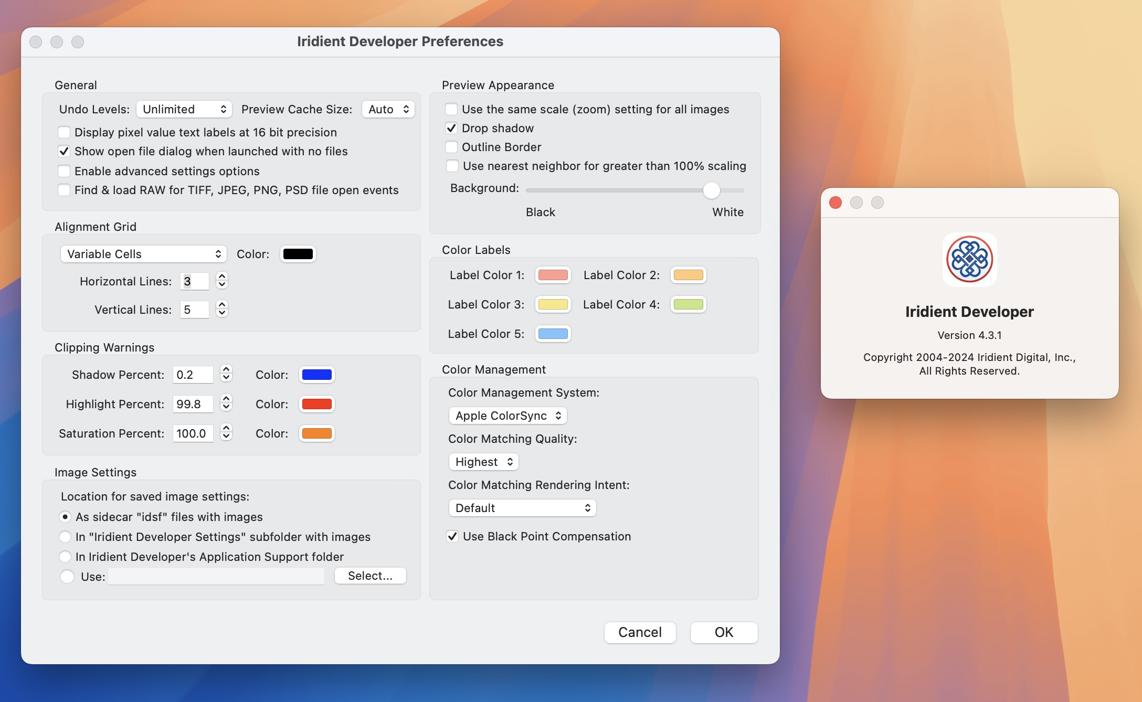Check Use nearest neighbor scaling option

tap(452, 166)
